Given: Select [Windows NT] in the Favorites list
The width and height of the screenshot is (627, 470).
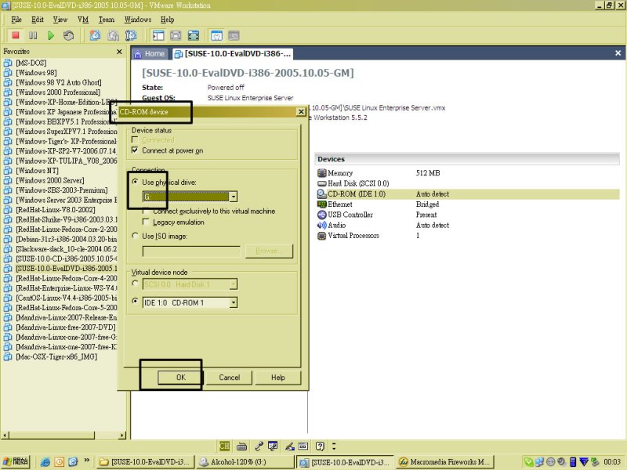Looking at the screenshot, I should click(x=37, y=171).
